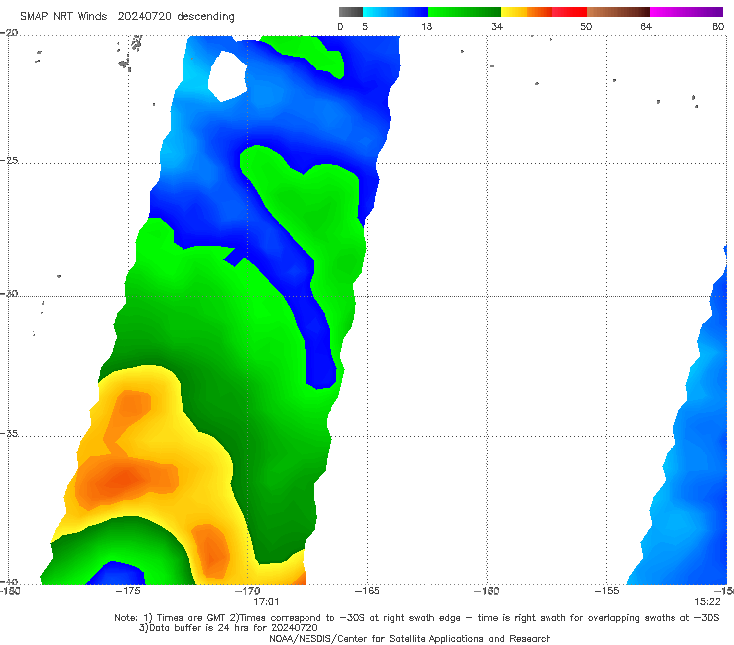This screenshot has height=645, width=734.
Task: Click the latitude label '-25' on the left axis
Action: (x=9, y=160)
